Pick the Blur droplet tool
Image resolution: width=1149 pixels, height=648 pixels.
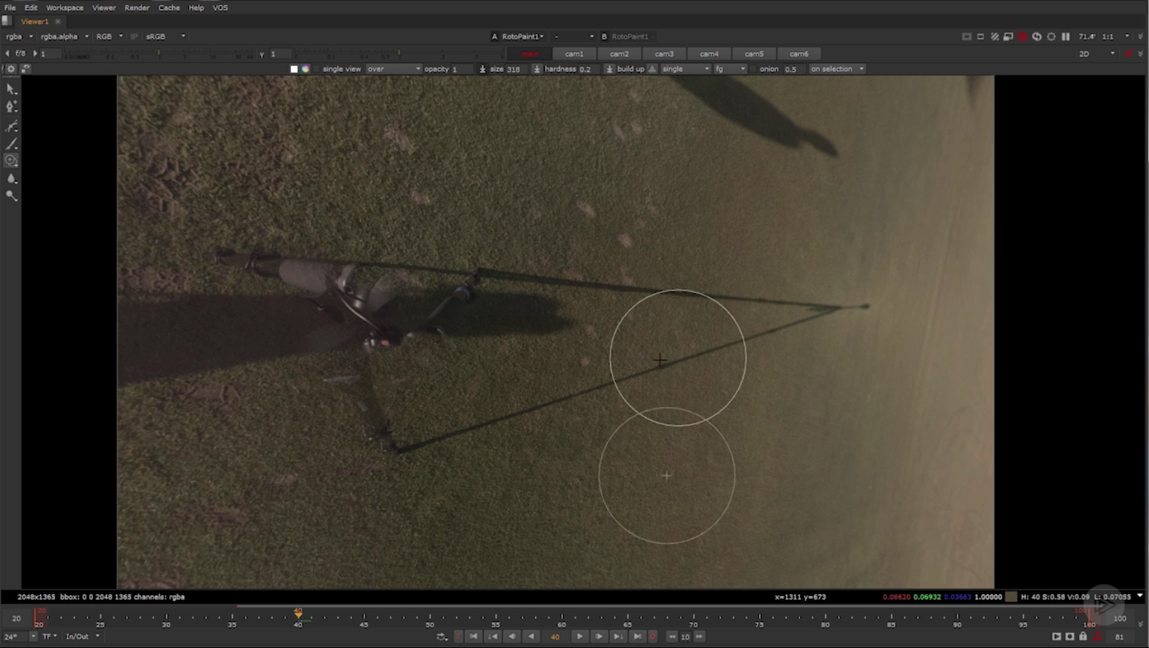[x=11, y=179]
